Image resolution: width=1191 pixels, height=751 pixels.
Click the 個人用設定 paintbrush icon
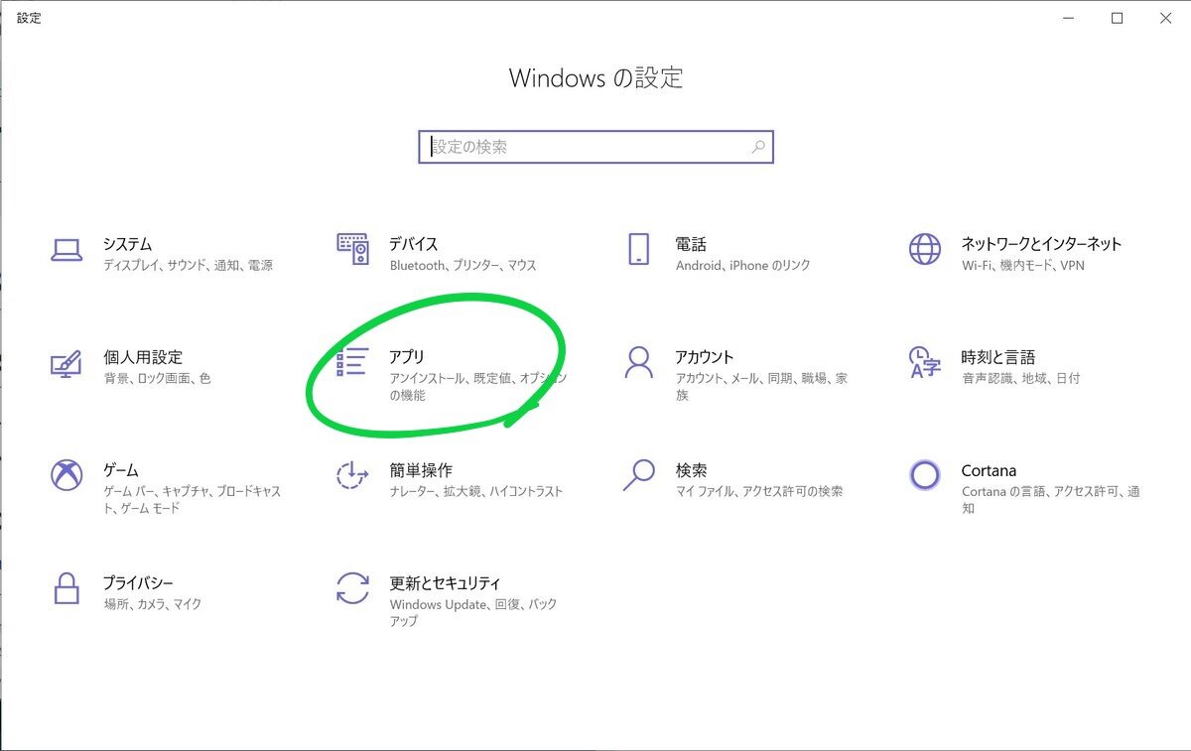(66, 363)
